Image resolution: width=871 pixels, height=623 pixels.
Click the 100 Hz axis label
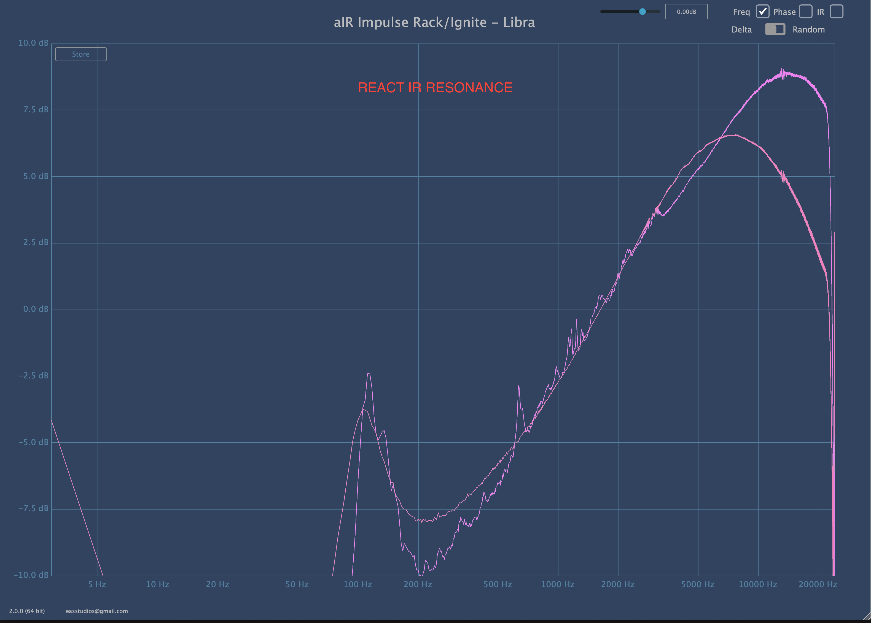[x=357, y=584]
